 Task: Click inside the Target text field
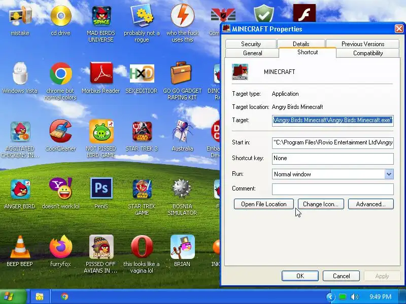coord(333,121)
